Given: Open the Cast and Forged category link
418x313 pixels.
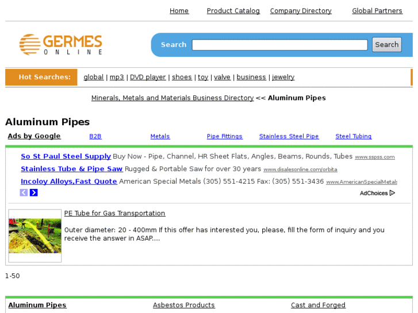Looking at the screenshot, I should point(318,305).
